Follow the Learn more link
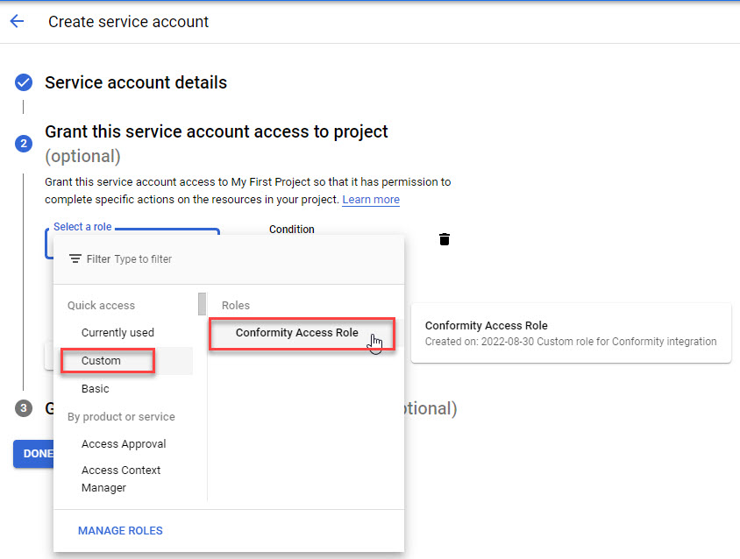 tap(370, 200)
